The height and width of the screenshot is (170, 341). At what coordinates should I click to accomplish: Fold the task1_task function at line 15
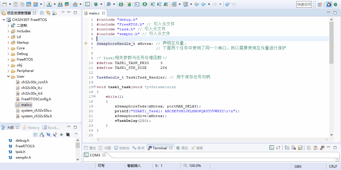tap(94, 87)
